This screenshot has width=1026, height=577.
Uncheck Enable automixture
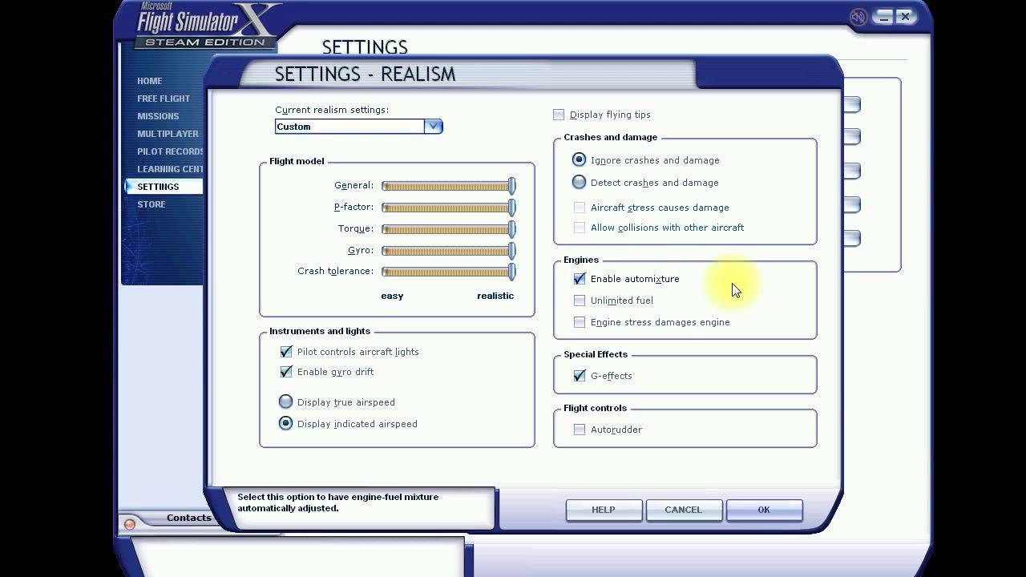580,279
